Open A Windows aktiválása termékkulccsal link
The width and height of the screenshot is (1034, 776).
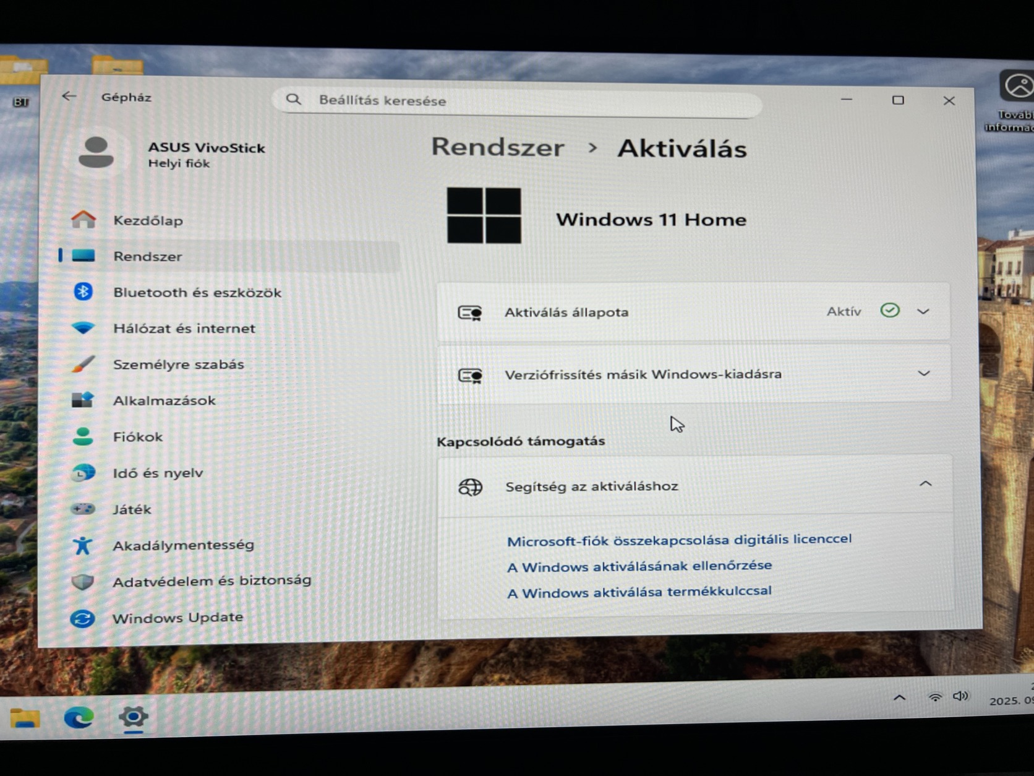(639, 592)
